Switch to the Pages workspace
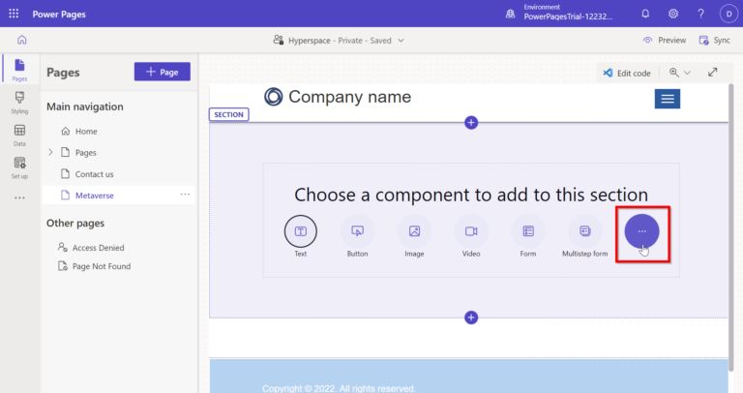 [19, 70]
